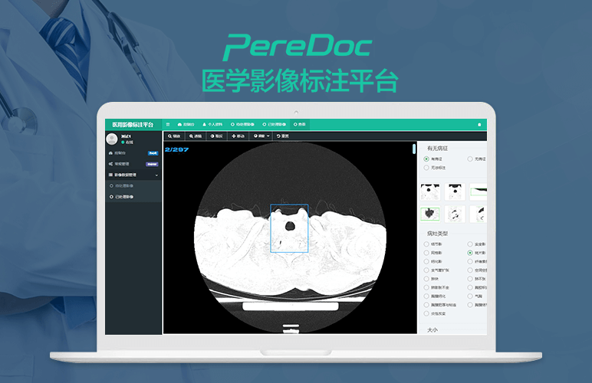Open the 调窗 window-level dropdown

click(261, 136)
